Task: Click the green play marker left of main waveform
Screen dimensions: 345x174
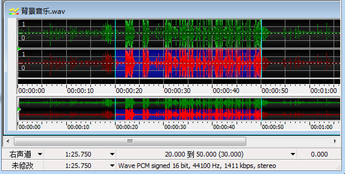Action: (x=19, y=49)
